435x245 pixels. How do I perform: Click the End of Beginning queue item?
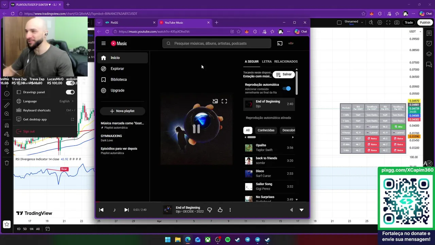pyautogui.click(x=269, y=104)
